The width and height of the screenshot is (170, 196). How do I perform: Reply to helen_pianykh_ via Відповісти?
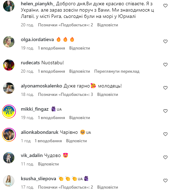pos(108,25)
